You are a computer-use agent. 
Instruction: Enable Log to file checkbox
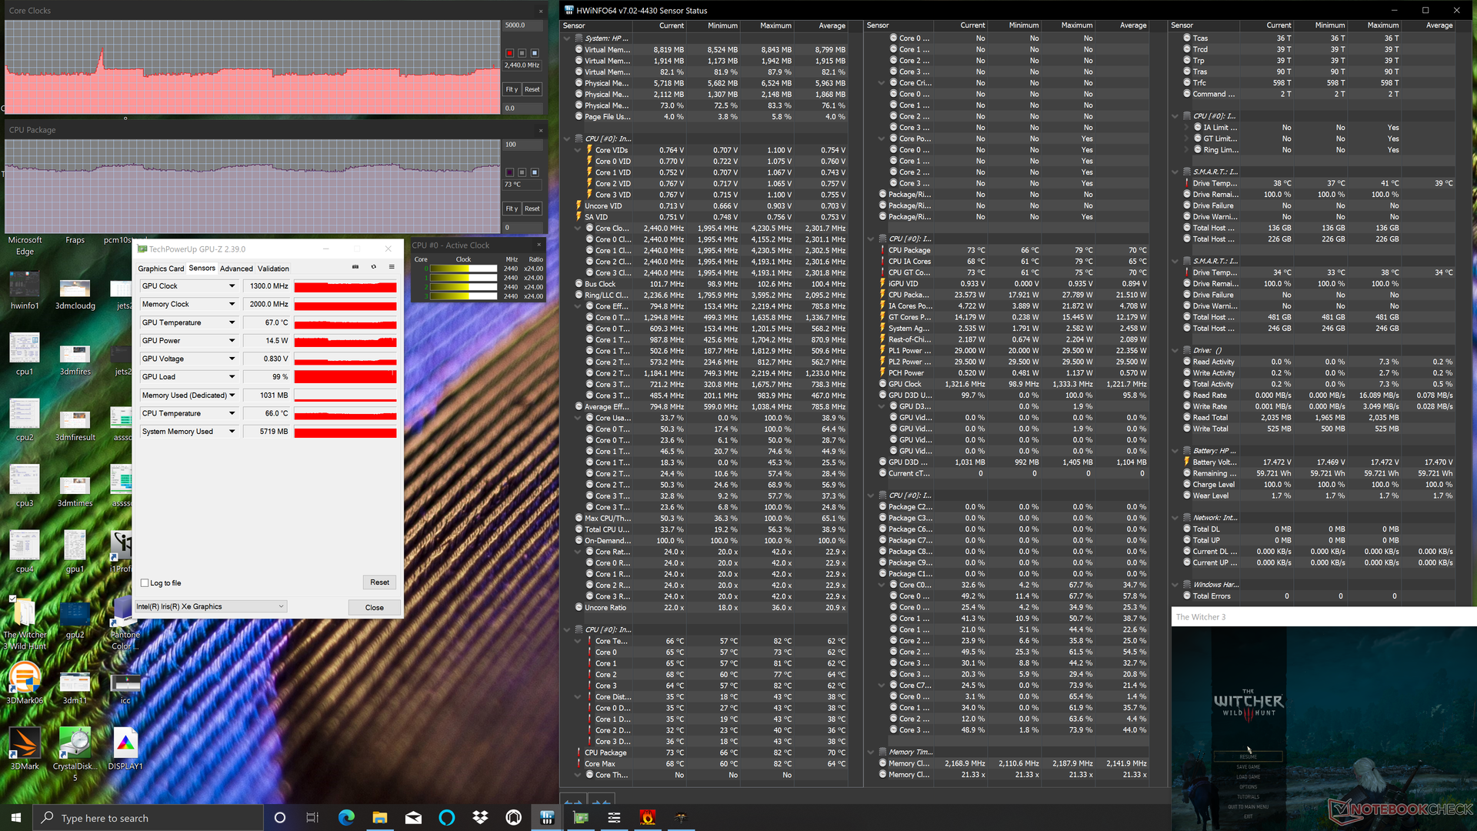click(x=145, y=583)
